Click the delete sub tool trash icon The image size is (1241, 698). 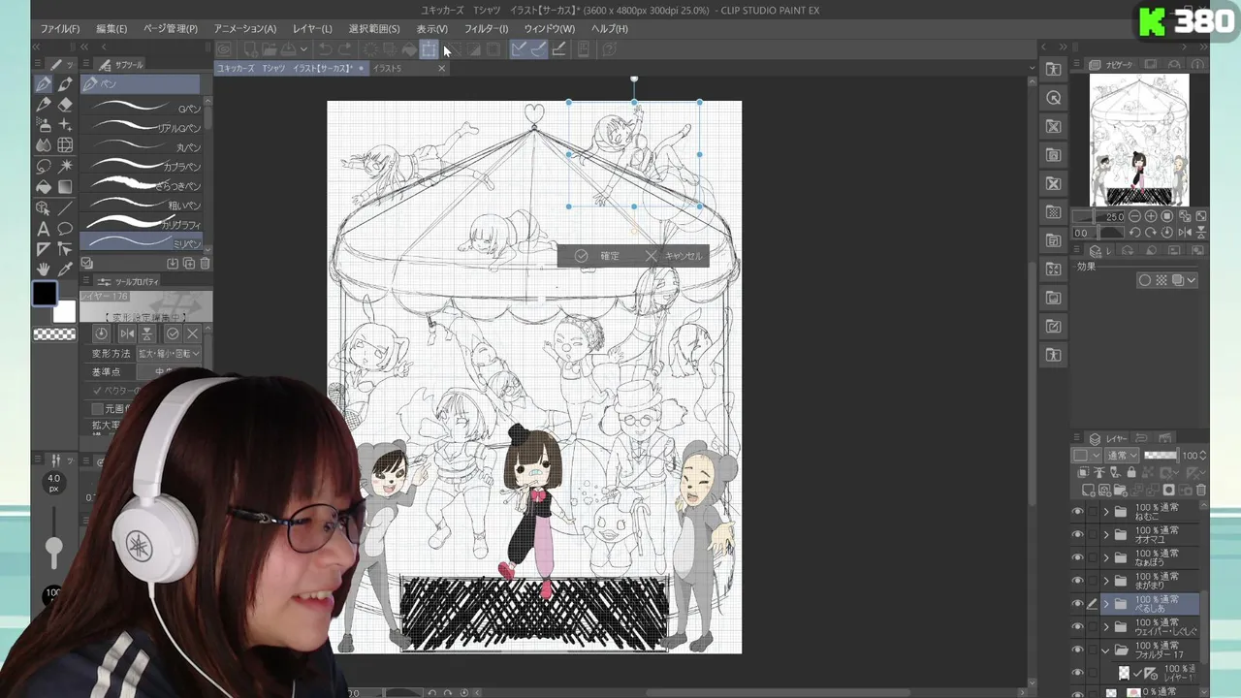205,264
